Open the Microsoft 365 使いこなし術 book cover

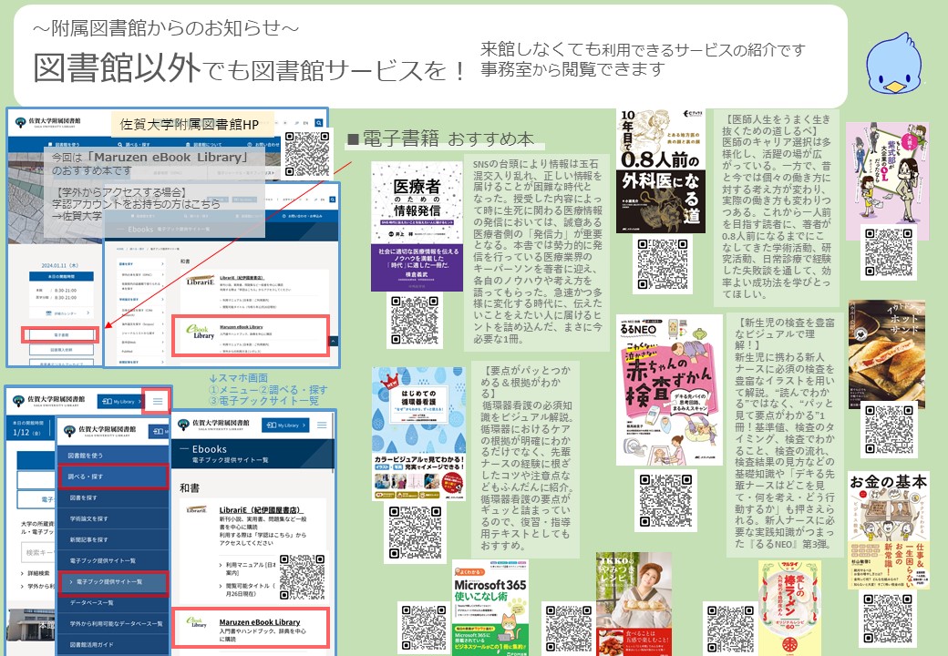[490, 608]
